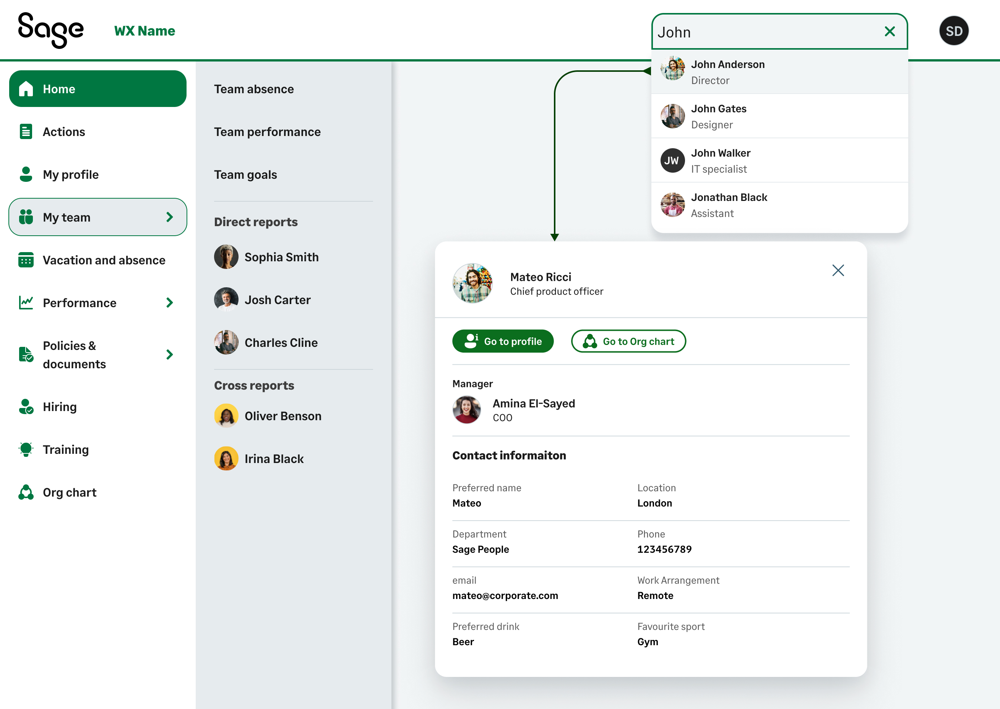Click the Sage logo
1000x709 pixels.
(x=51, y=31)
